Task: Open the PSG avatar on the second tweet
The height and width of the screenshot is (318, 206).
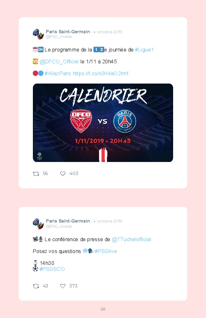Action: pos(38,224)
